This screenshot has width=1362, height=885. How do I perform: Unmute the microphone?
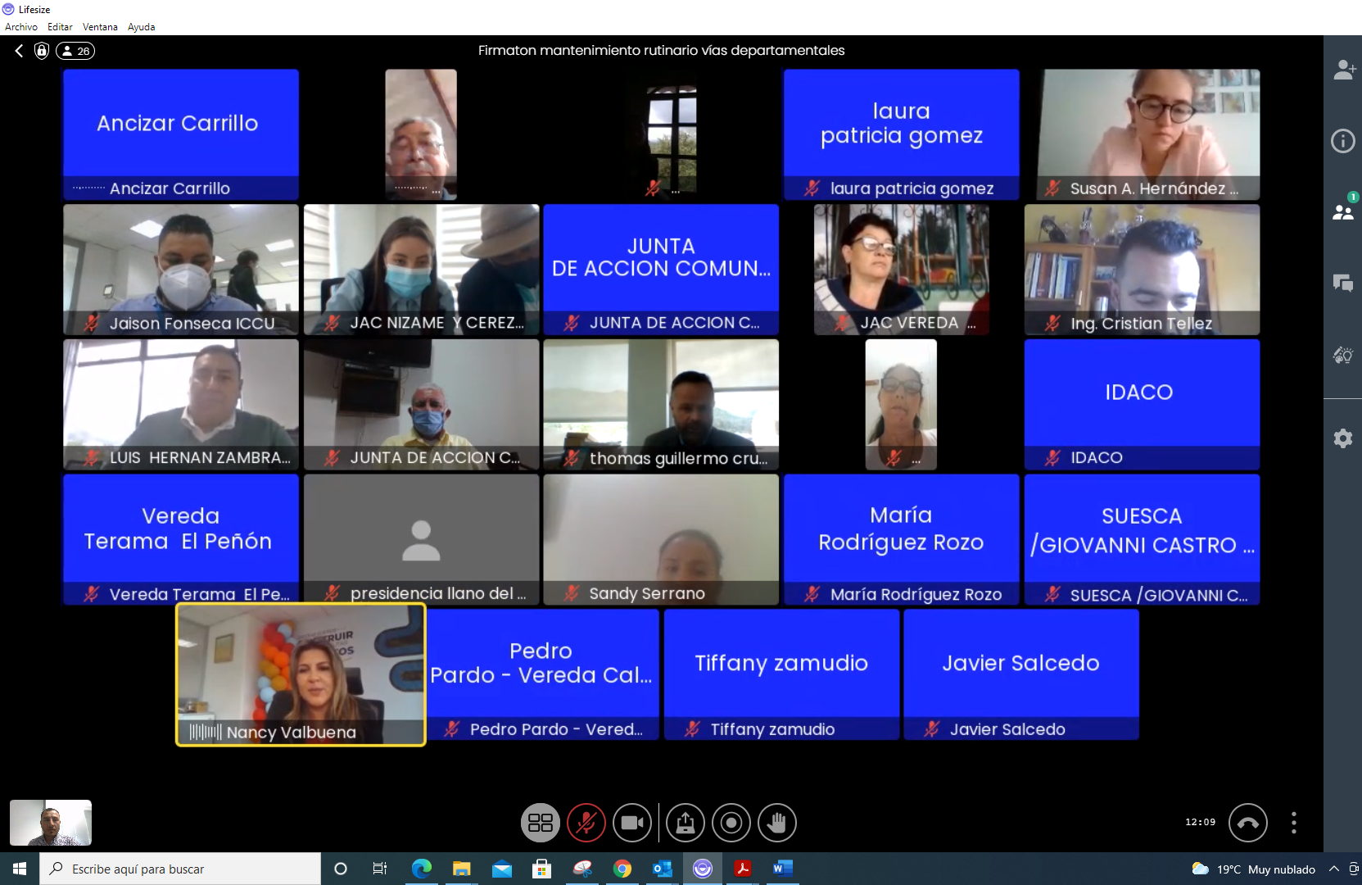[586, 823]
